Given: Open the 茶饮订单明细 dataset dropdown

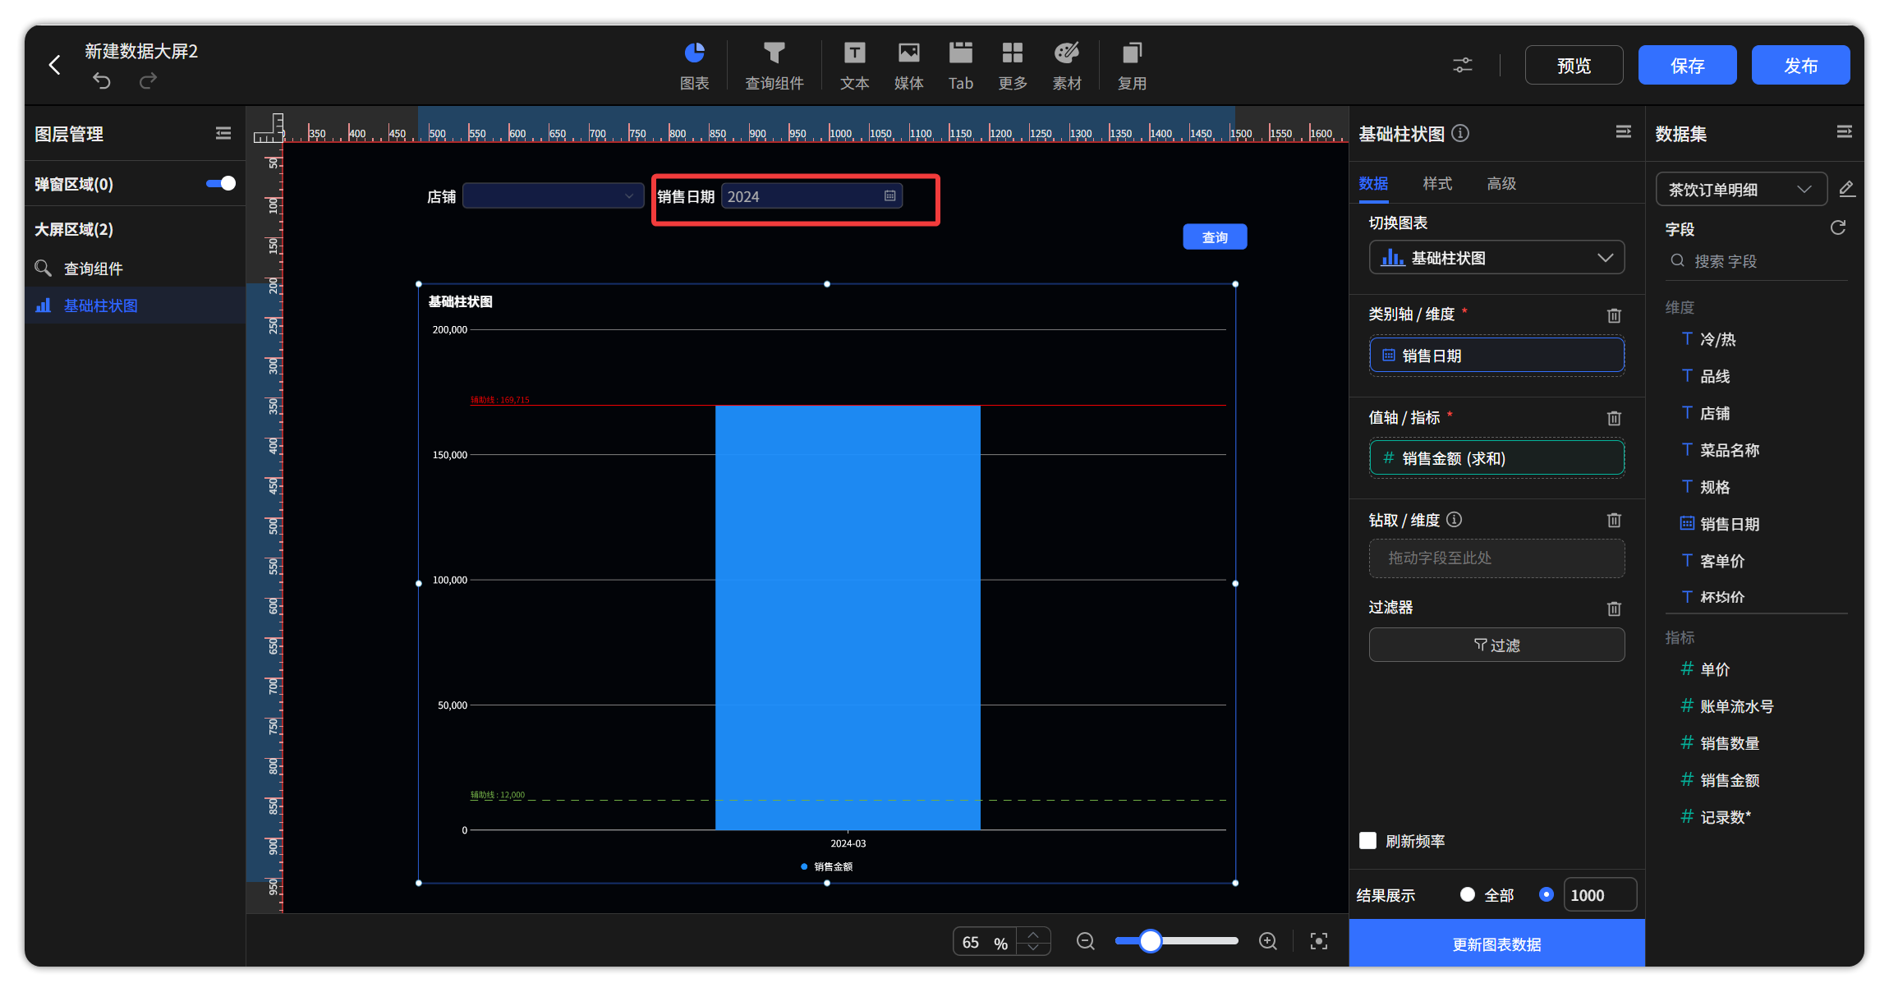Looking at the screenshot, I should [1740, 190].
